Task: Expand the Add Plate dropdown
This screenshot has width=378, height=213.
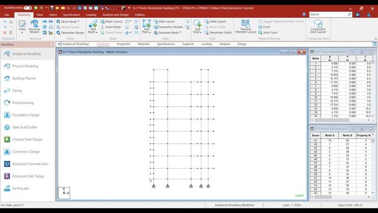Action: [149, 32]
